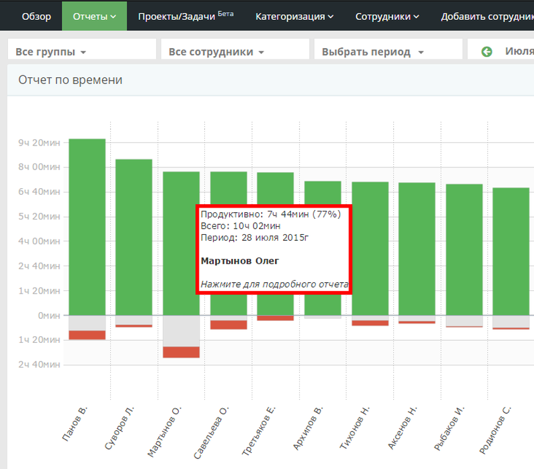Click the Рыбаков И. axis label
534x469 pixels.
tap(449, 428)
